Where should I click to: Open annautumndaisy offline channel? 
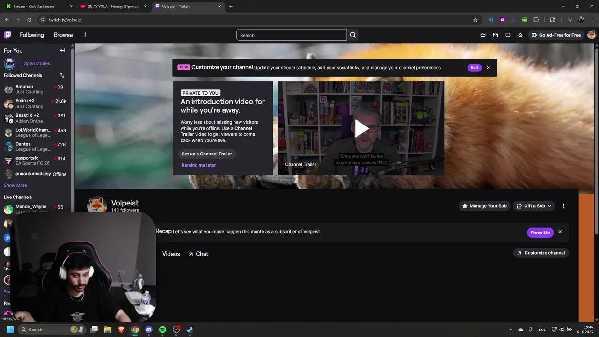click(x=36, y=174)
